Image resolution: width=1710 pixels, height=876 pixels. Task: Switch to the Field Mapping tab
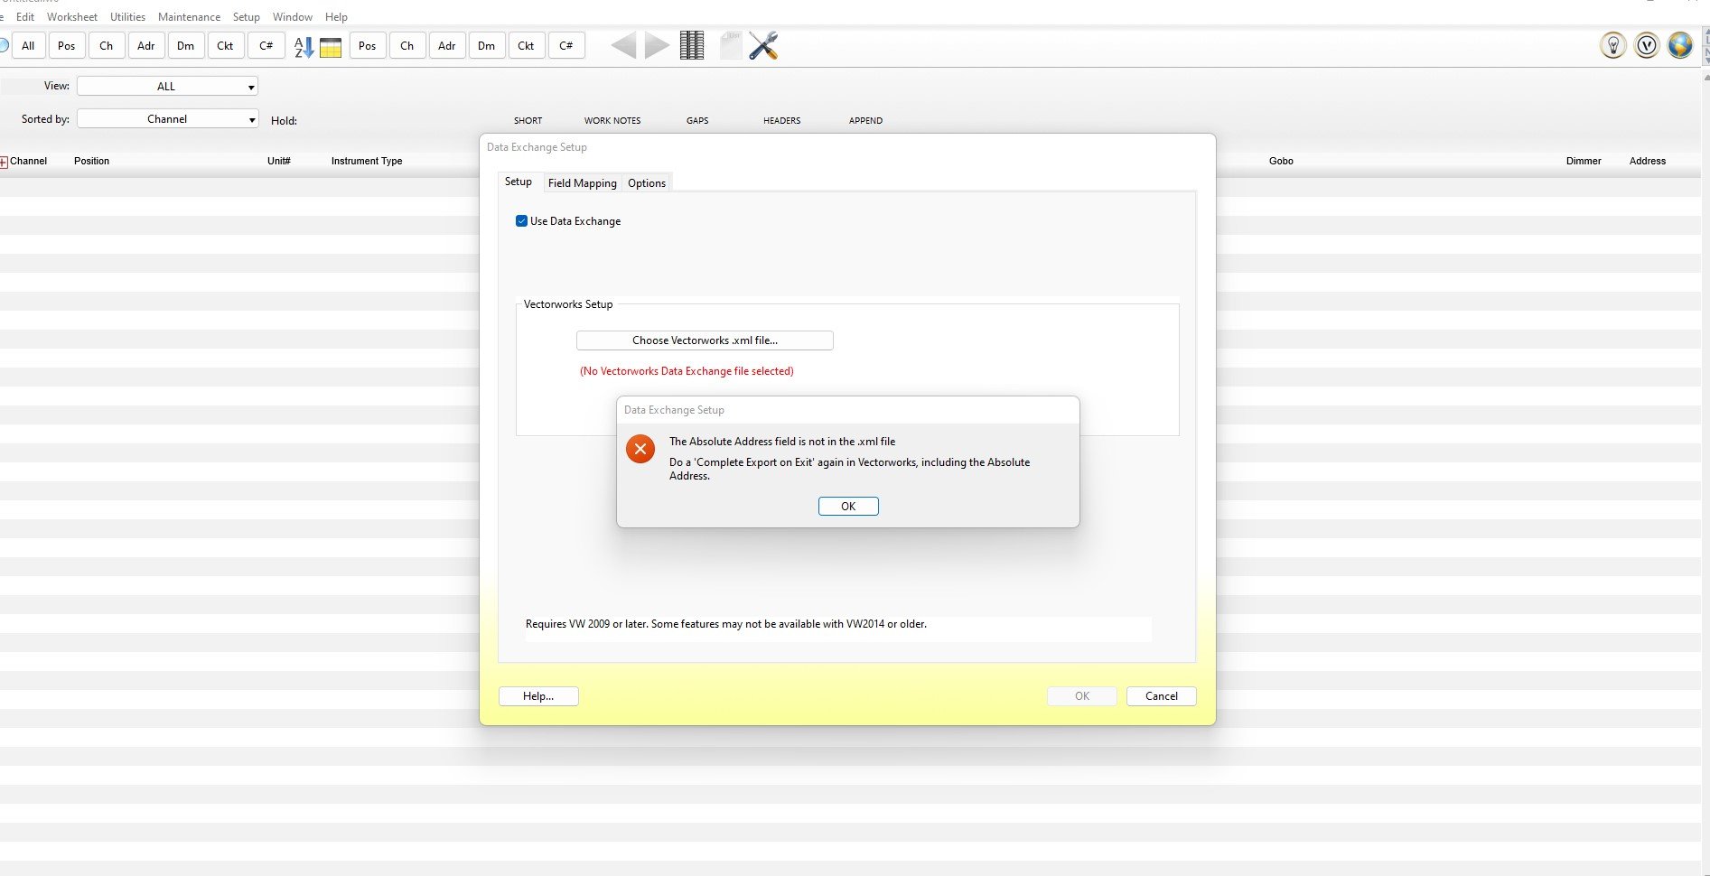tap(582, 183)
